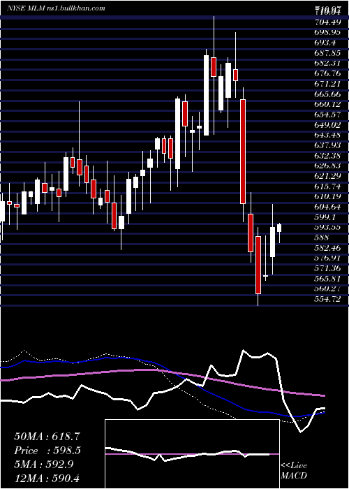Click the <<Live MACD label

(294, 471)
